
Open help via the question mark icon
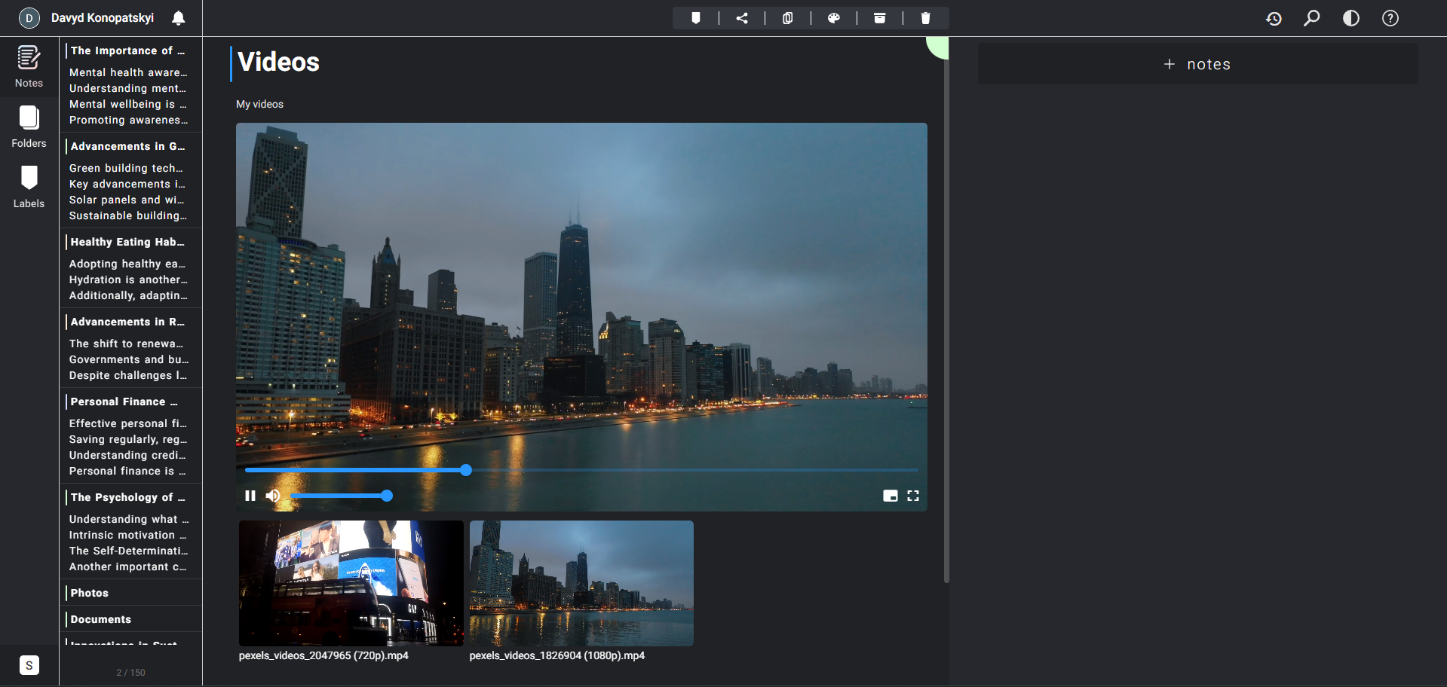[1390, 18]
